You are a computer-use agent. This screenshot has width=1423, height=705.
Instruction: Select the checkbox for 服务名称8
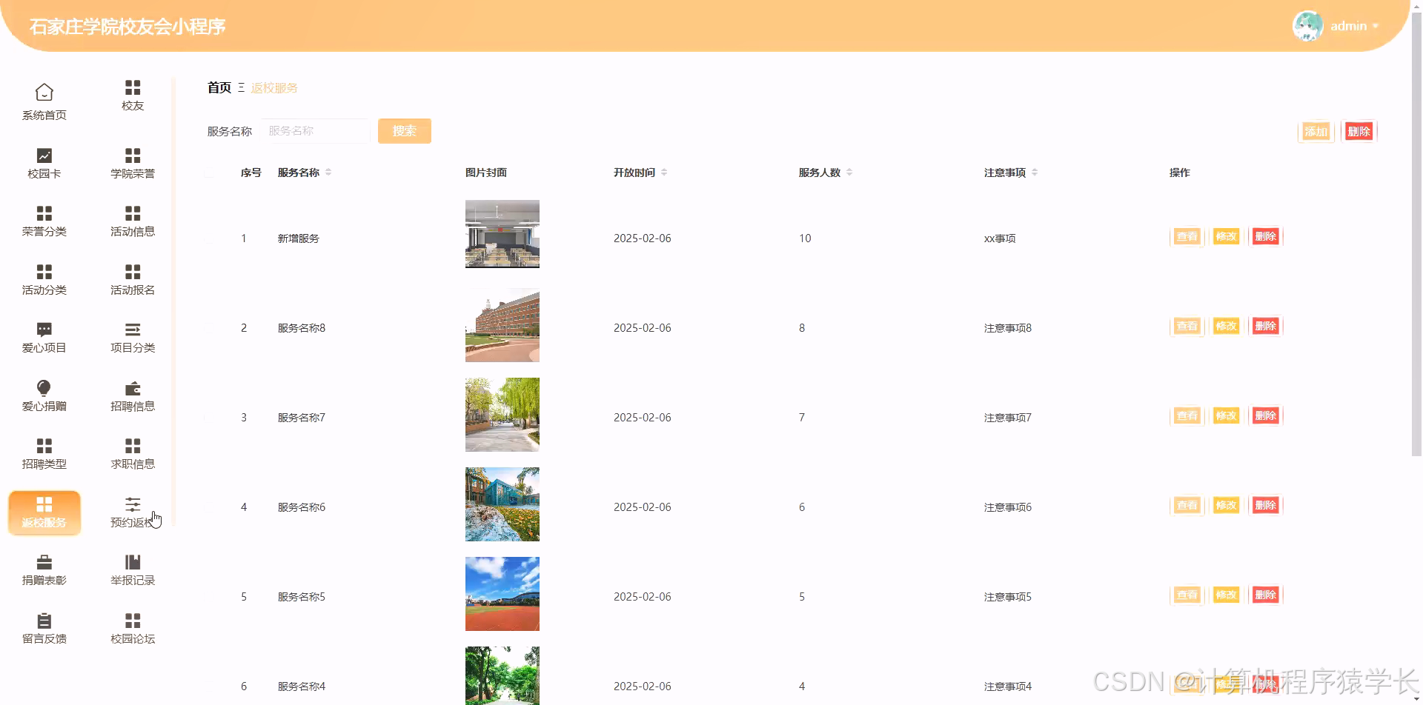(210, 327)
